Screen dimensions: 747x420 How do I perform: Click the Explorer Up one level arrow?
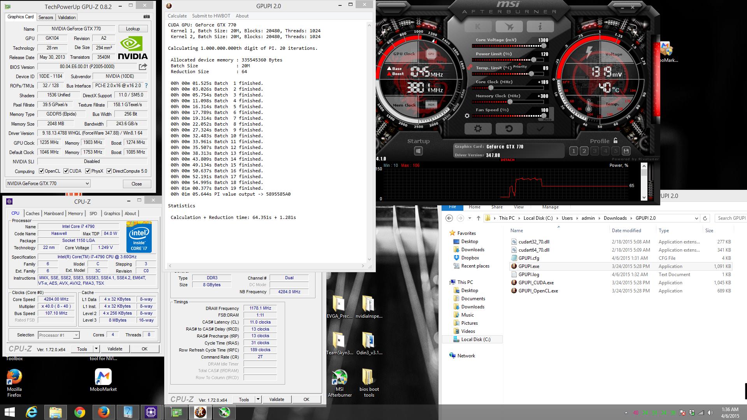coord(479,218)
